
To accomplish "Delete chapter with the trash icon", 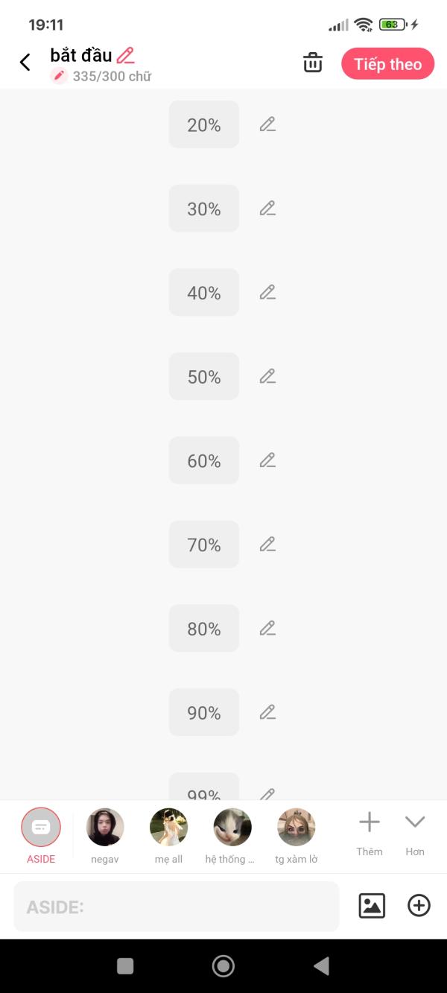I will [x=313, y=63].
